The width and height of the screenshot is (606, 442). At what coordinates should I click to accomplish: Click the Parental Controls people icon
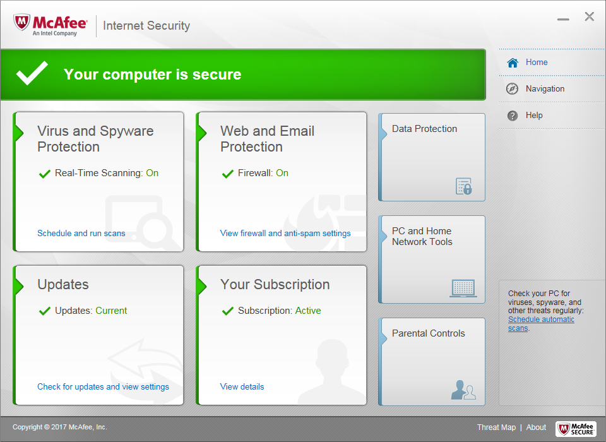[463, 390]
